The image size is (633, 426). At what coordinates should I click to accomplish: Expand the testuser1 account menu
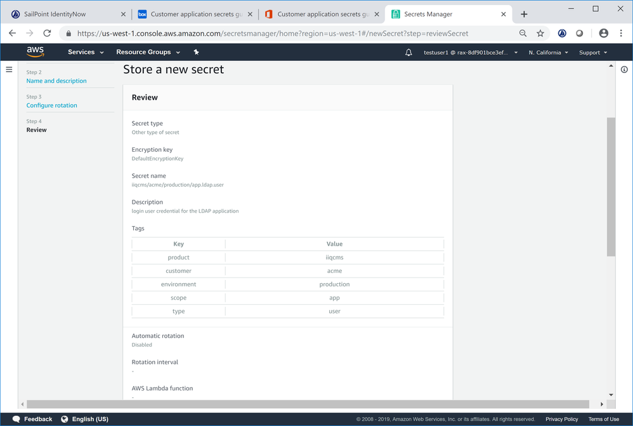tap(471, 53)
